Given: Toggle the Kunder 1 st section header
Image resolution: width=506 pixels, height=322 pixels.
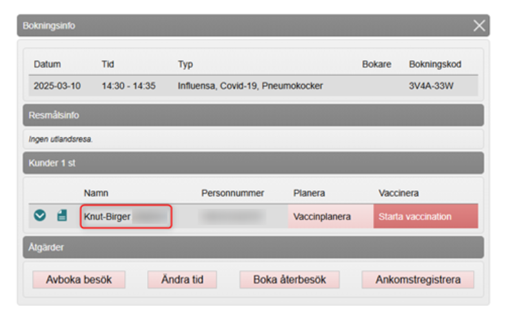Looking at the screenshot, I should 253,163.
